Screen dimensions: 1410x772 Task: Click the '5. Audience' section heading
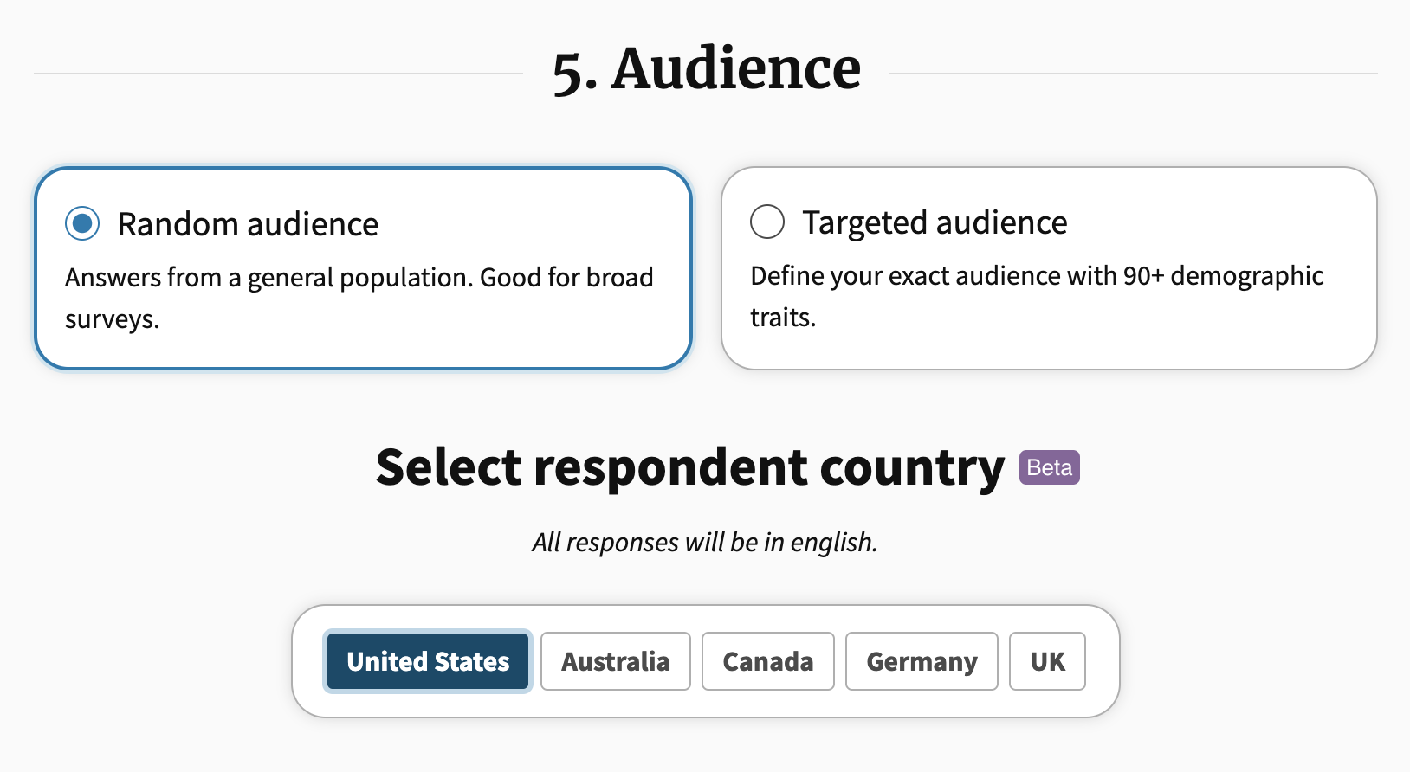tap(707, 69)
